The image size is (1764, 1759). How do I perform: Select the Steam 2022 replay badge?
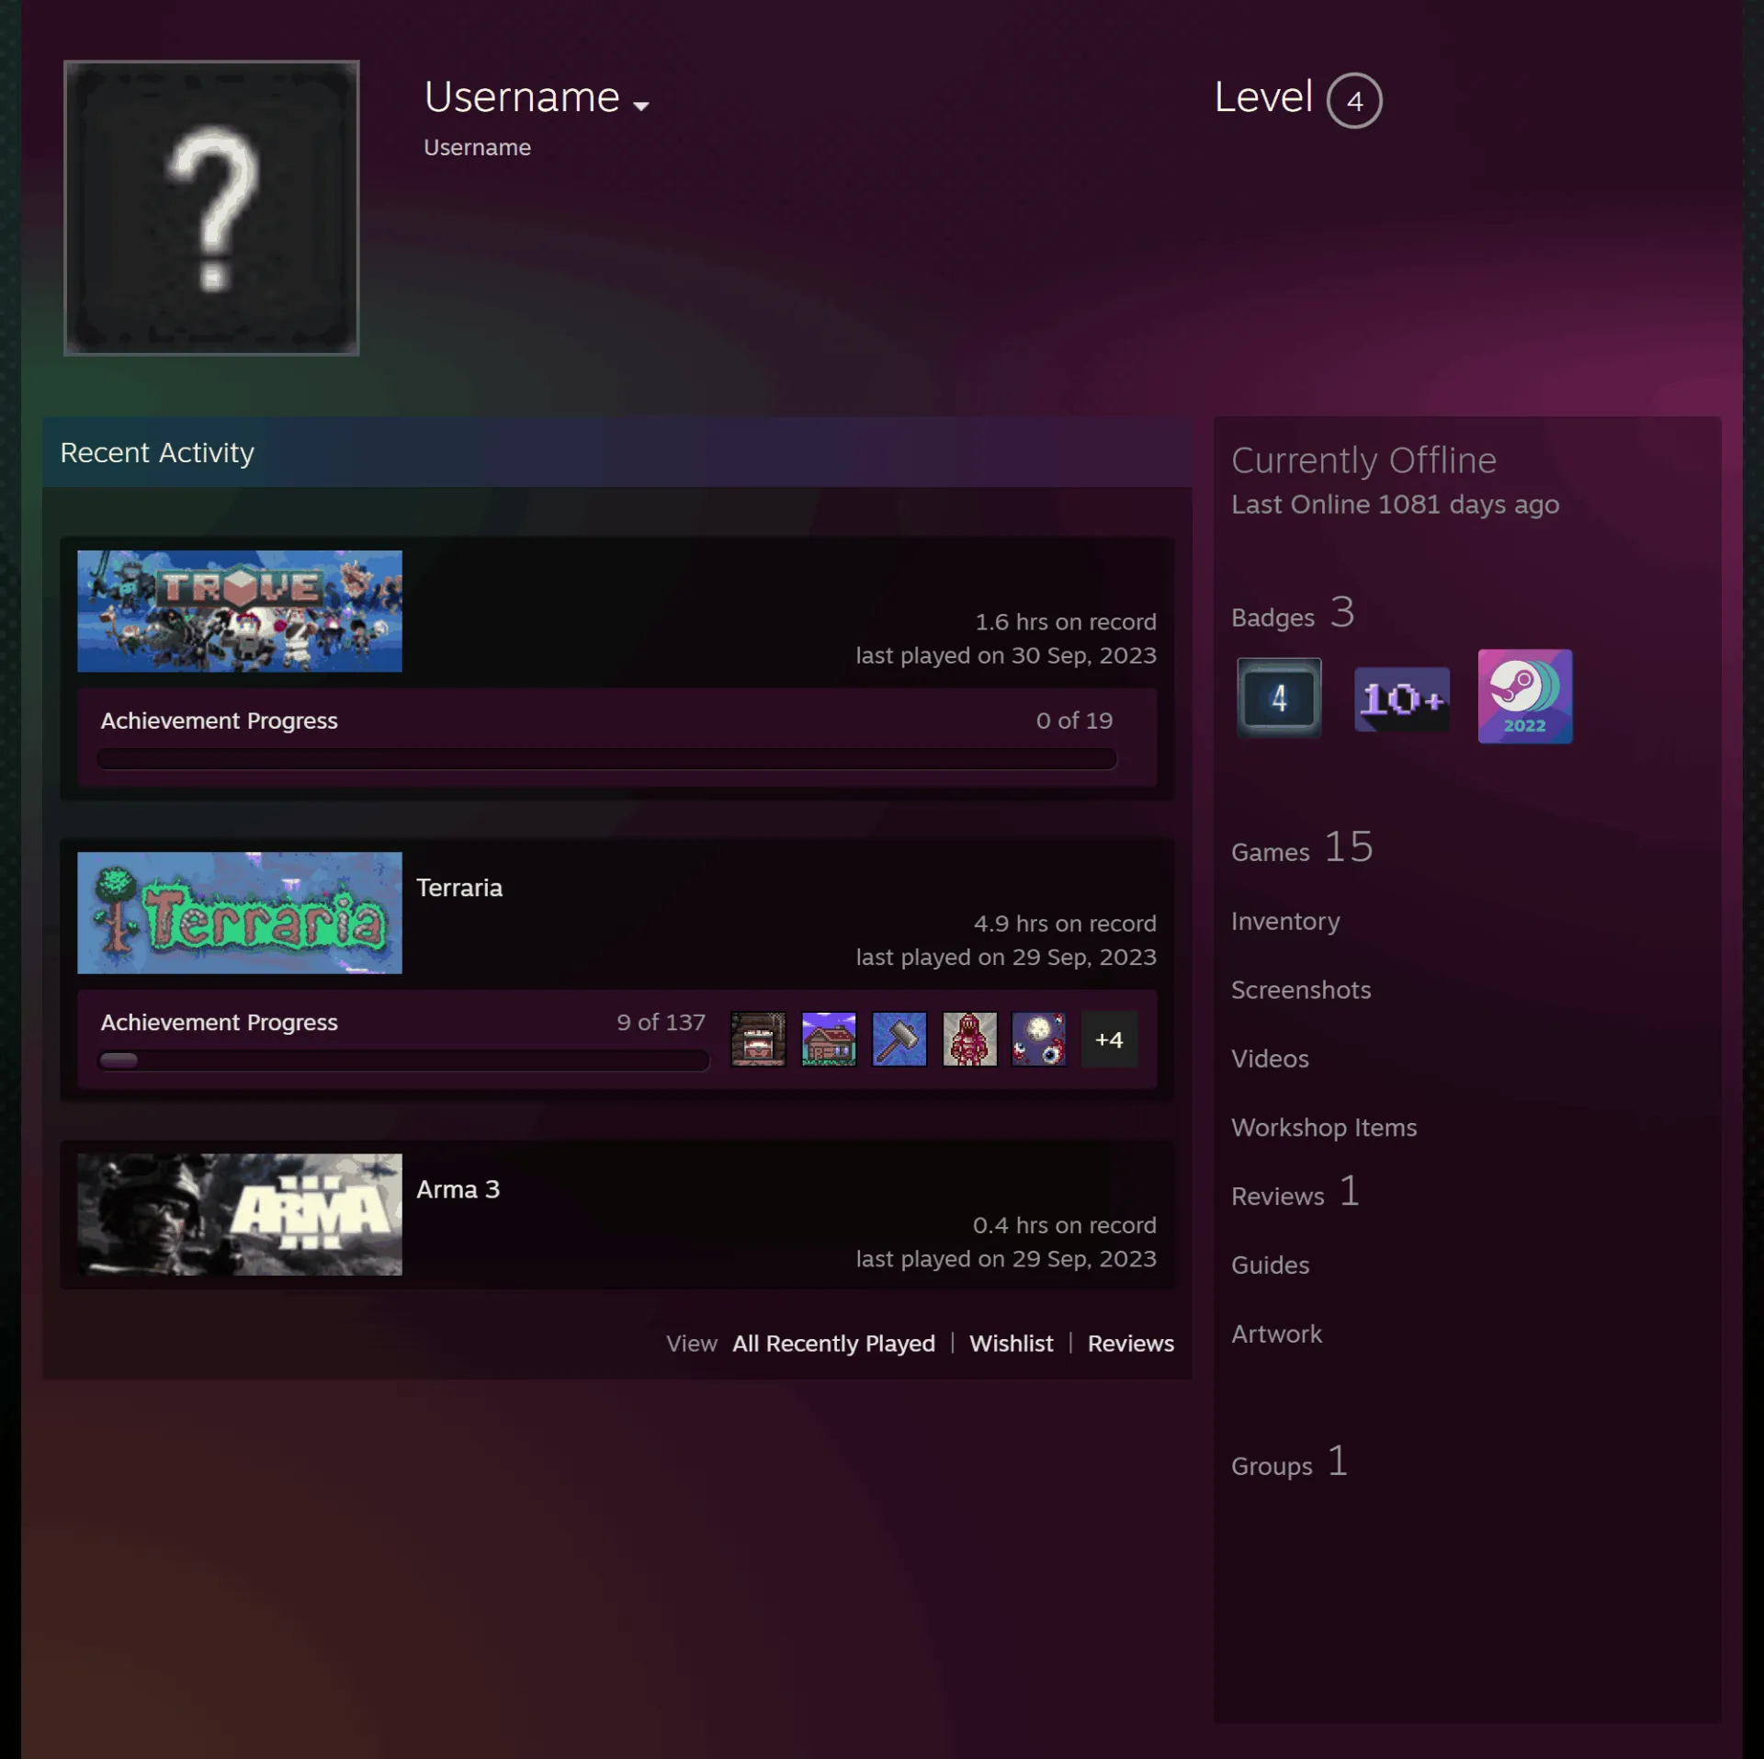pos(1525,697)
